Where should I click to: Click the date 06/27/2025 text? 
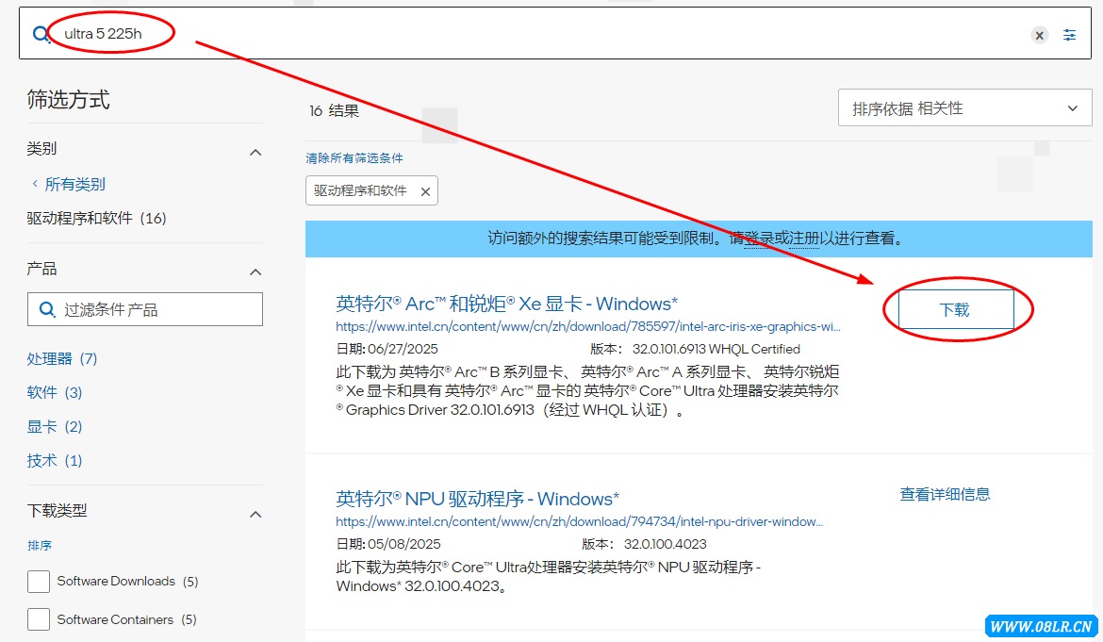(x=403, y=349)
